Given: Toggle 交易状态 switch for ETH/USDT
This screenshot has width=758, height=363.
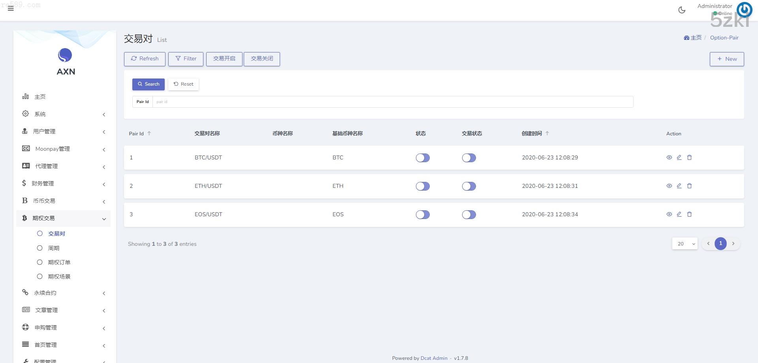Looking at the screenshot, I should [469, 186].
